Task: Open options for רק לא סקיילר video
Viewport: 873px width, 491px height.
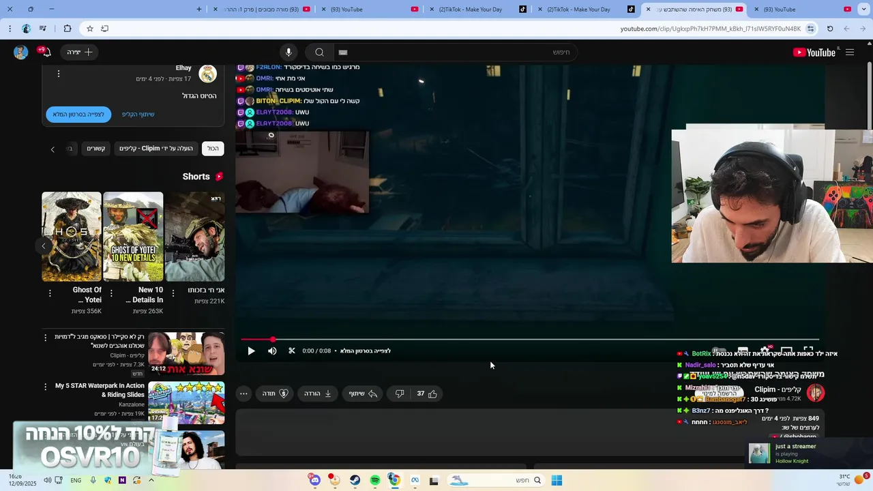Action: [x=46, y=338]
